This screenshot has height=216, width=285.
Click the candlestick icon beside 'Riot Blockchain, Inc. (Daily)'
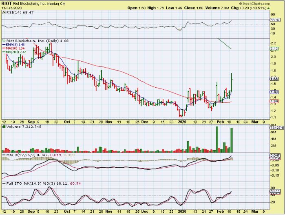pyautogui.click(x=4, y=41)
